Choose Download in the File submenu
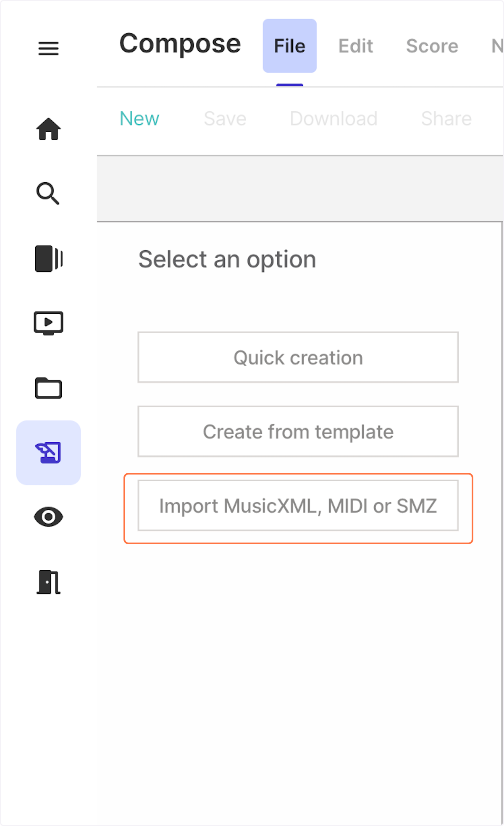This screenshot has width=504, height=826. coord(333,119)
